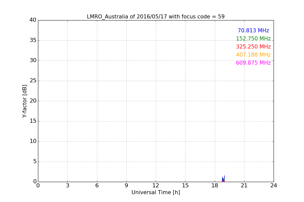Click x-axis tick label 6
The height and width of the screenshot is (202, 304).
97,186
